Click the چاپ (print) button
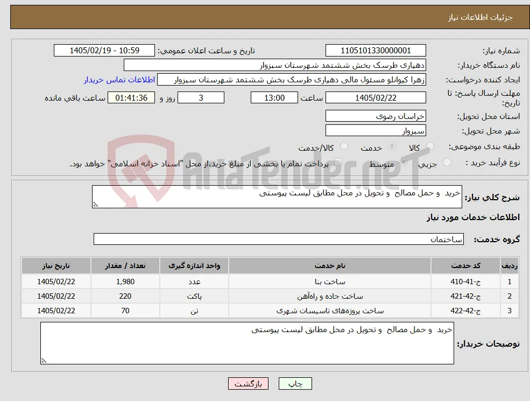Image resolution: width=530 pixels, height=401 pixels. [x=295, y=384]
